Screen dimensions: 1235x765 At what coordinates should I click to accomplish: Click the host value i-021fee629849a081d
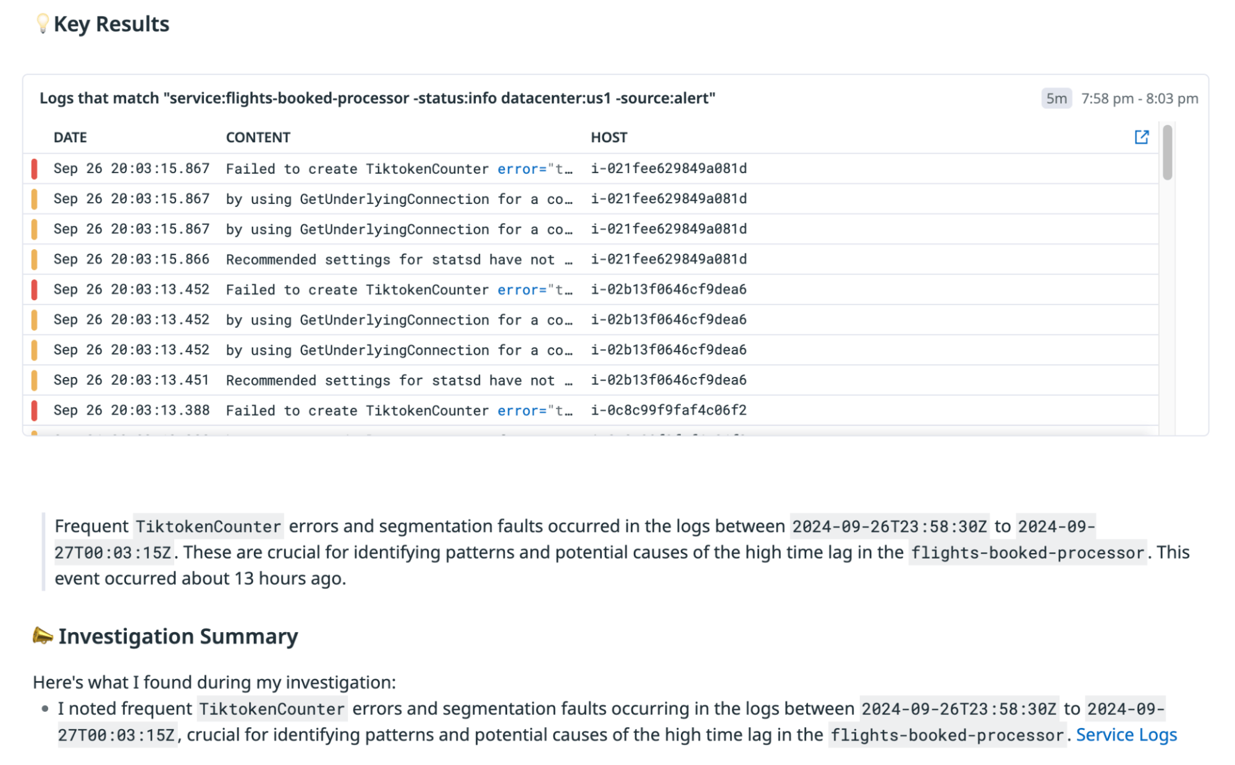point(668,168)
